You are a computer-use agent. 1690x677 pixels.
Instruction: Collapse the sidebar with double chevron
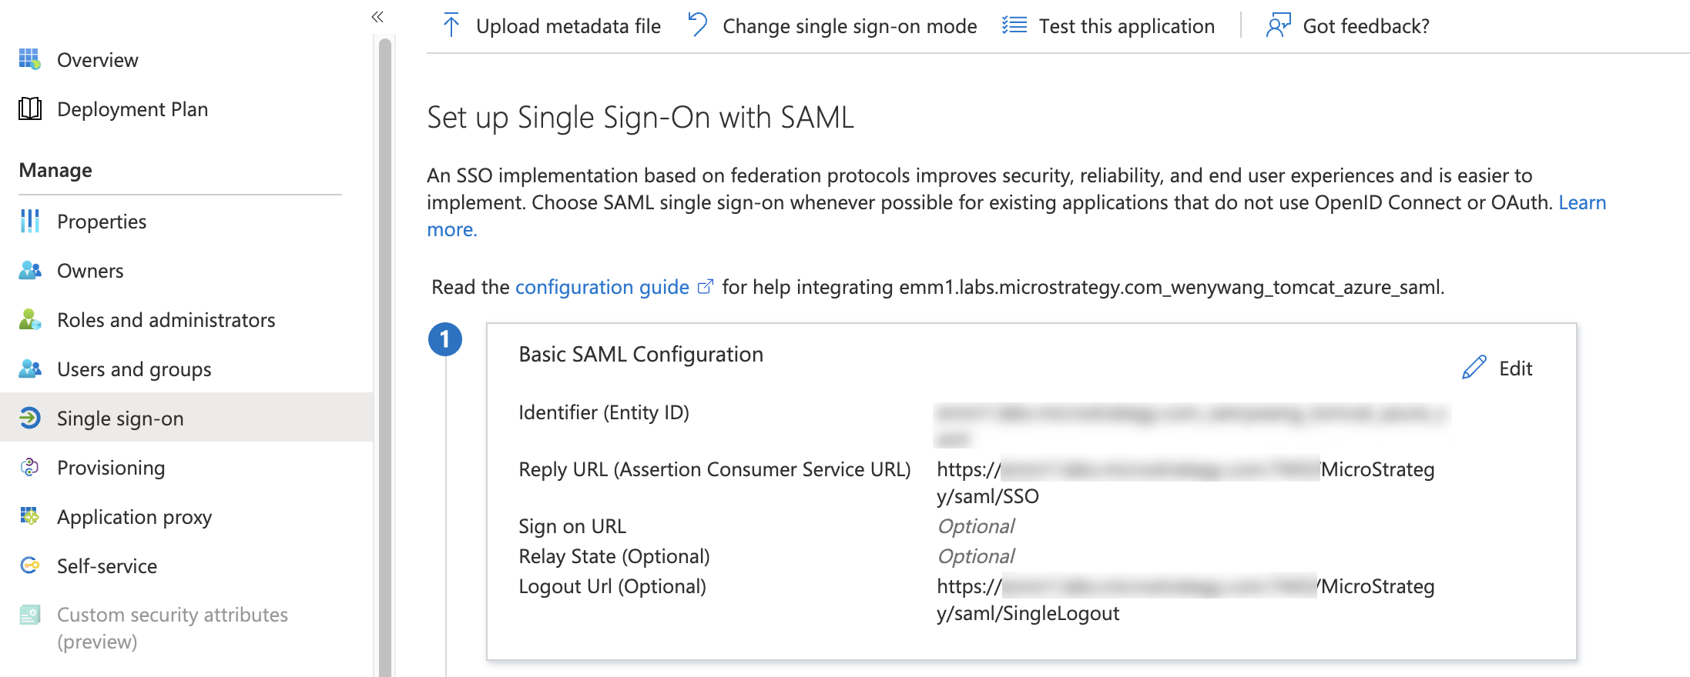coord(377,17)
